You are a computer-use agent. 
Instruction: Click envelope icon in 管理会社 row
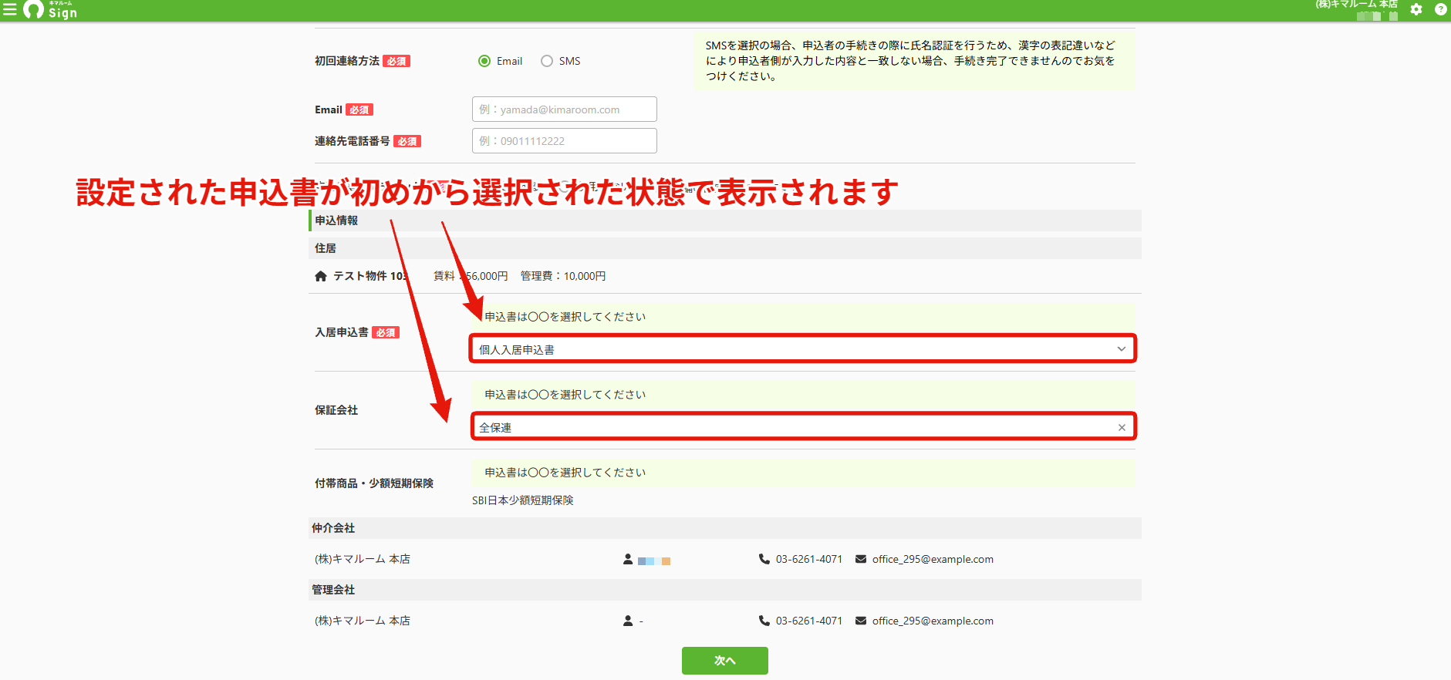(861, 621)
